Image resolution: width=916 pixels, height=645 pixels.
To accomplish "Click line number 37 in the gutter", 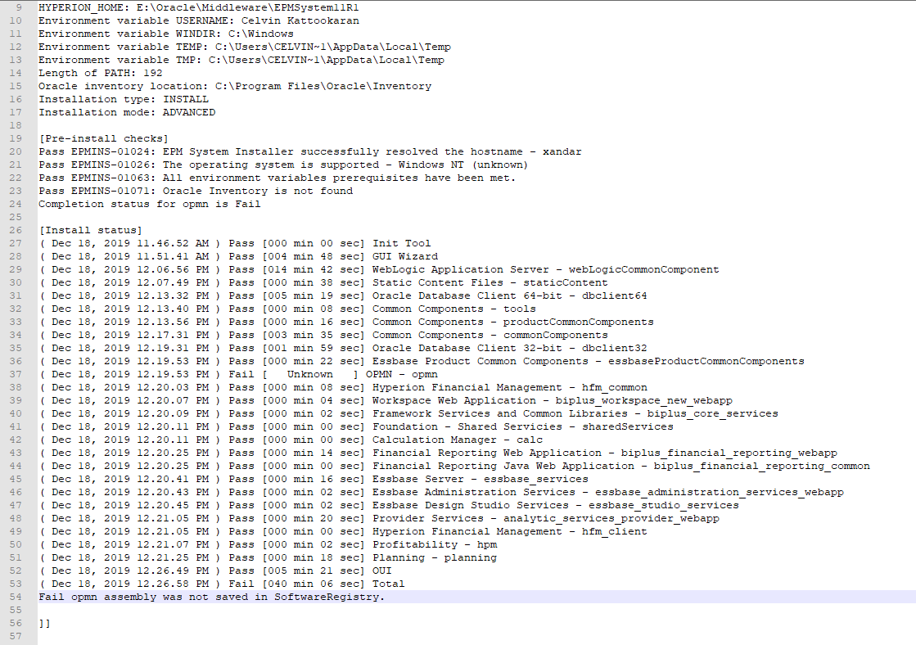I will 16,375.
